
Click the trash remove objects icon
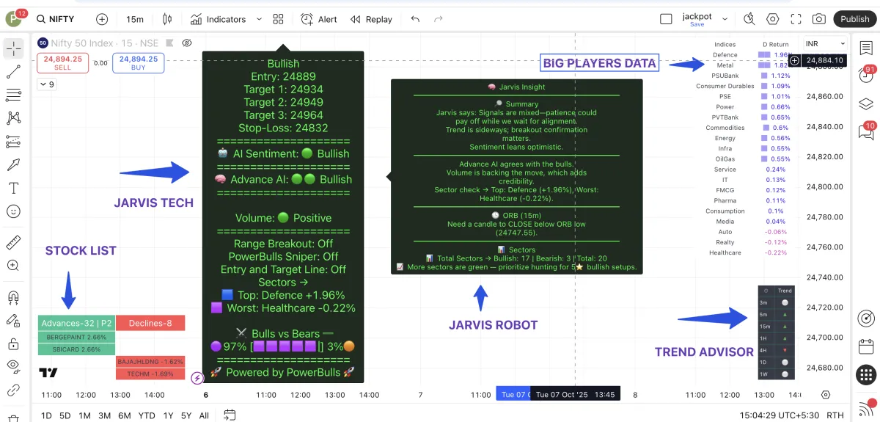click(x=13, y=417)
